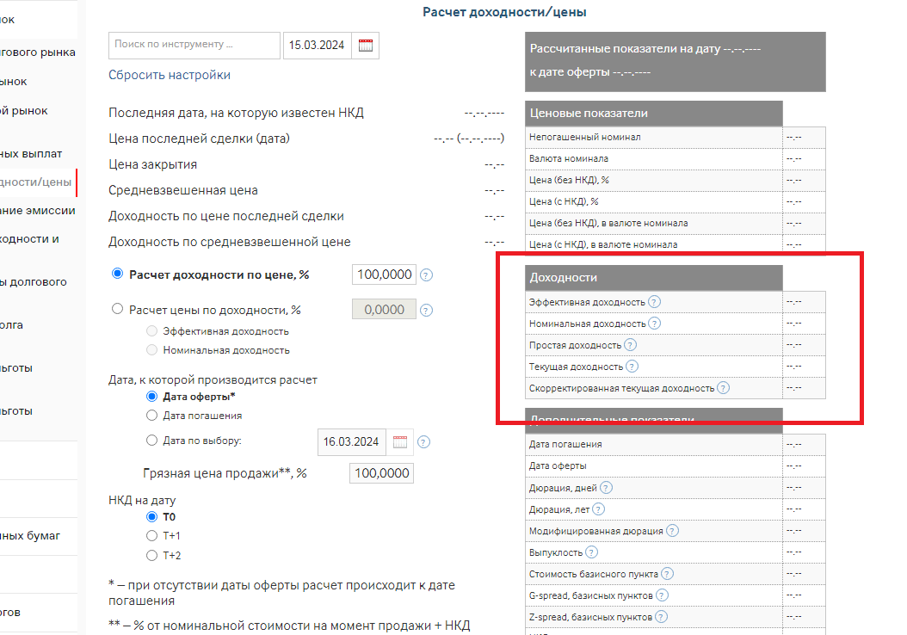Click Цена (с НКД), % row

click(675, 202)
